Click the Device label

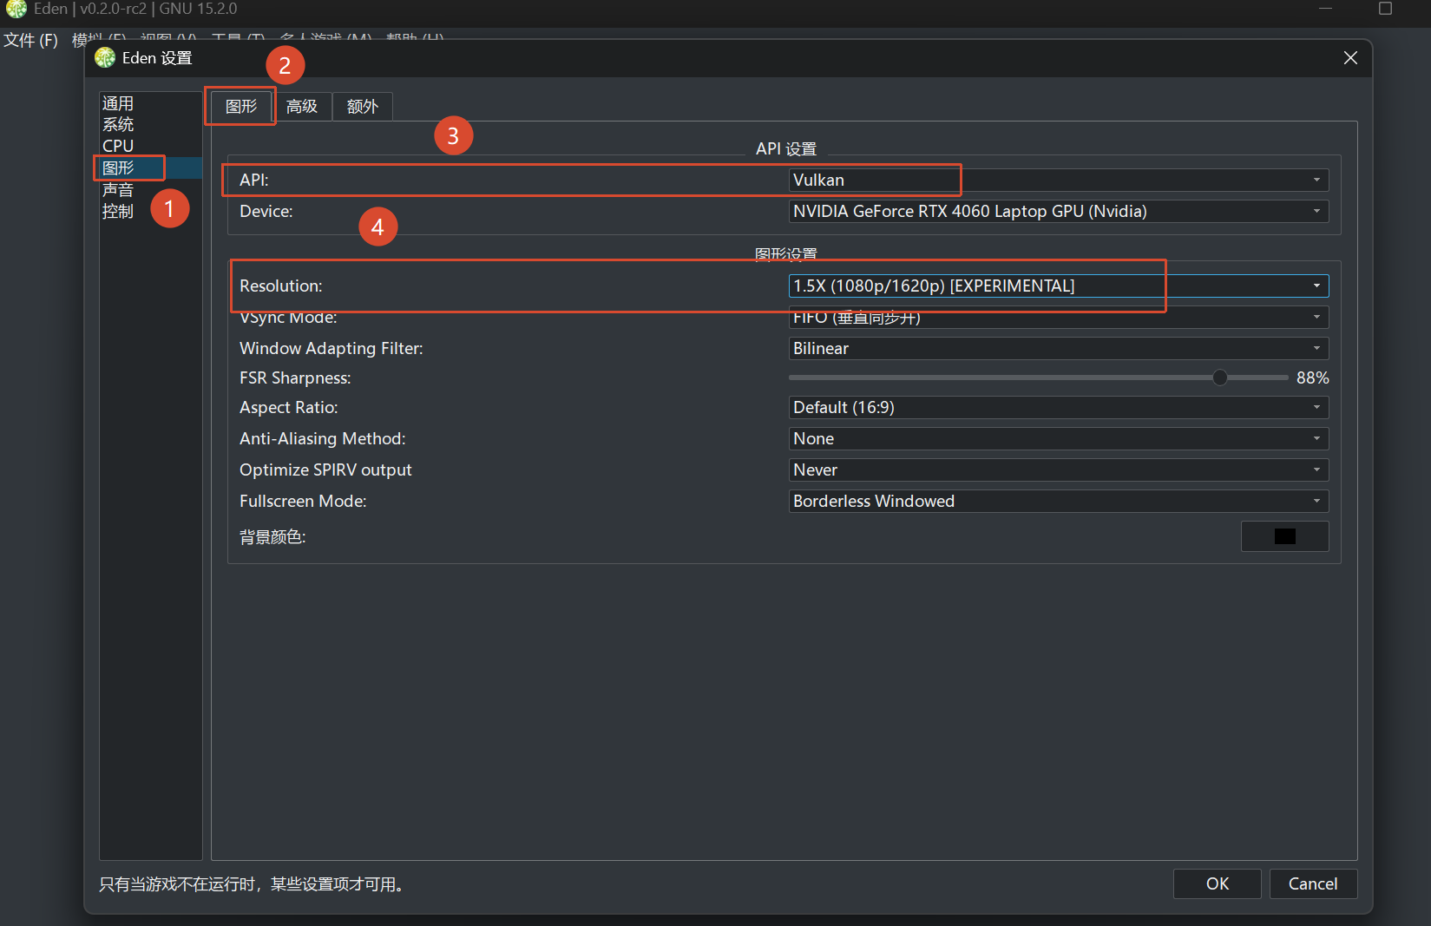[x=266, y=211]
